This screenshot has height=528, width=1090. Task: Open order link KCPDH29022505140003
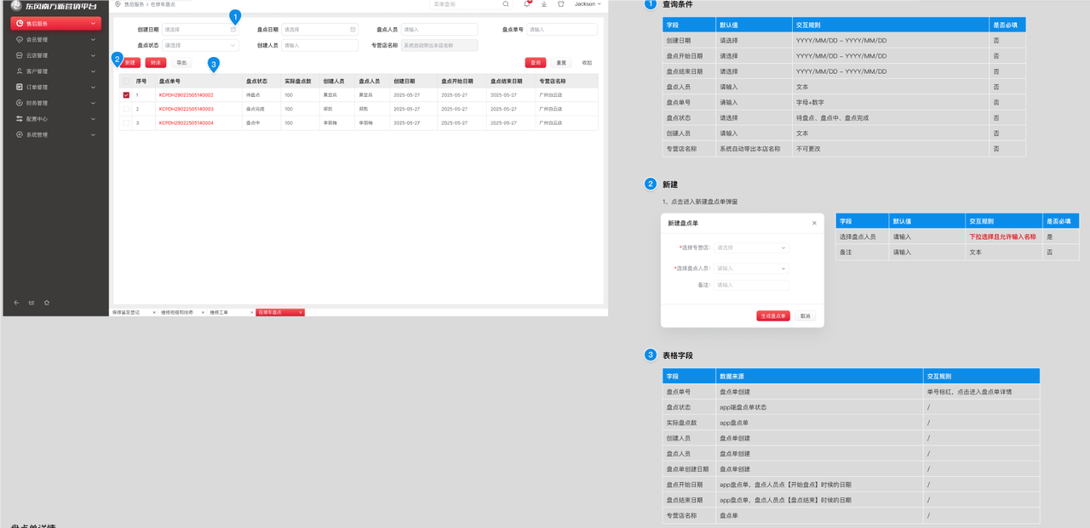pyautogui.click(x=186, y=109)
